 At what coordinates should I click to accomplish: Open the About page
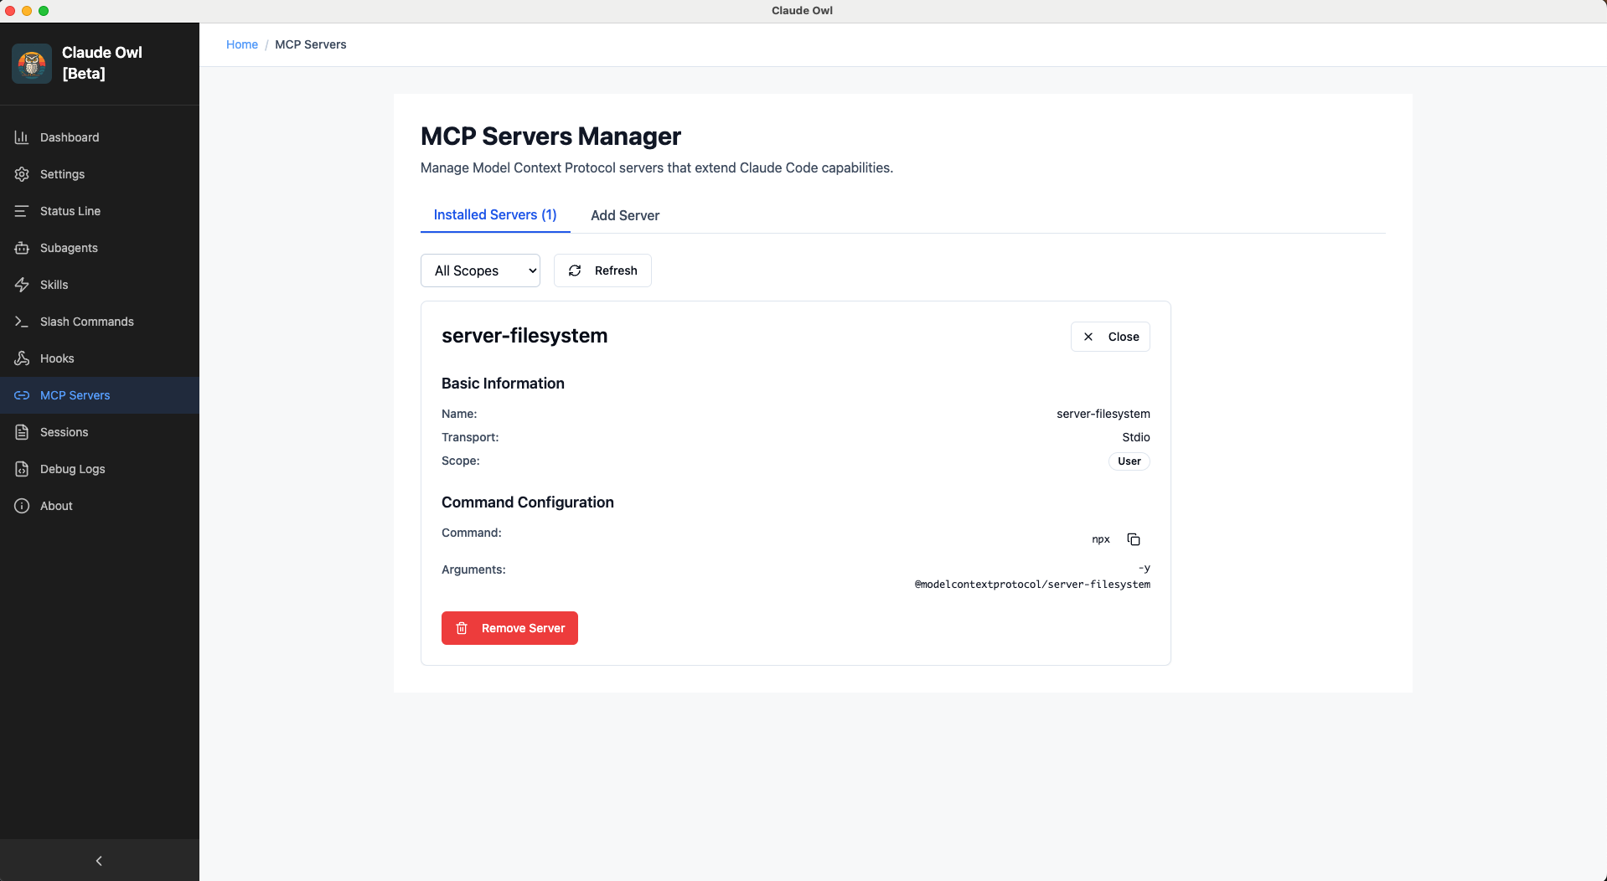pyautogui.click(x=100, y=506)
